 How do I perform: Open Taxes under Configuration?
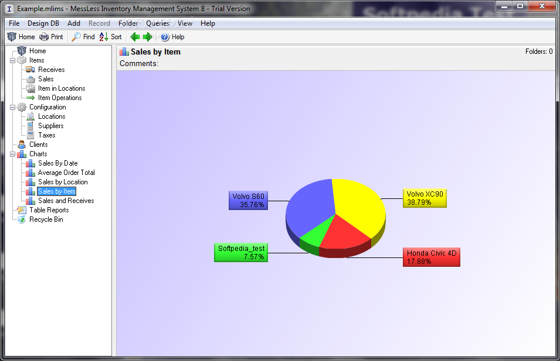tap(47, 135)
